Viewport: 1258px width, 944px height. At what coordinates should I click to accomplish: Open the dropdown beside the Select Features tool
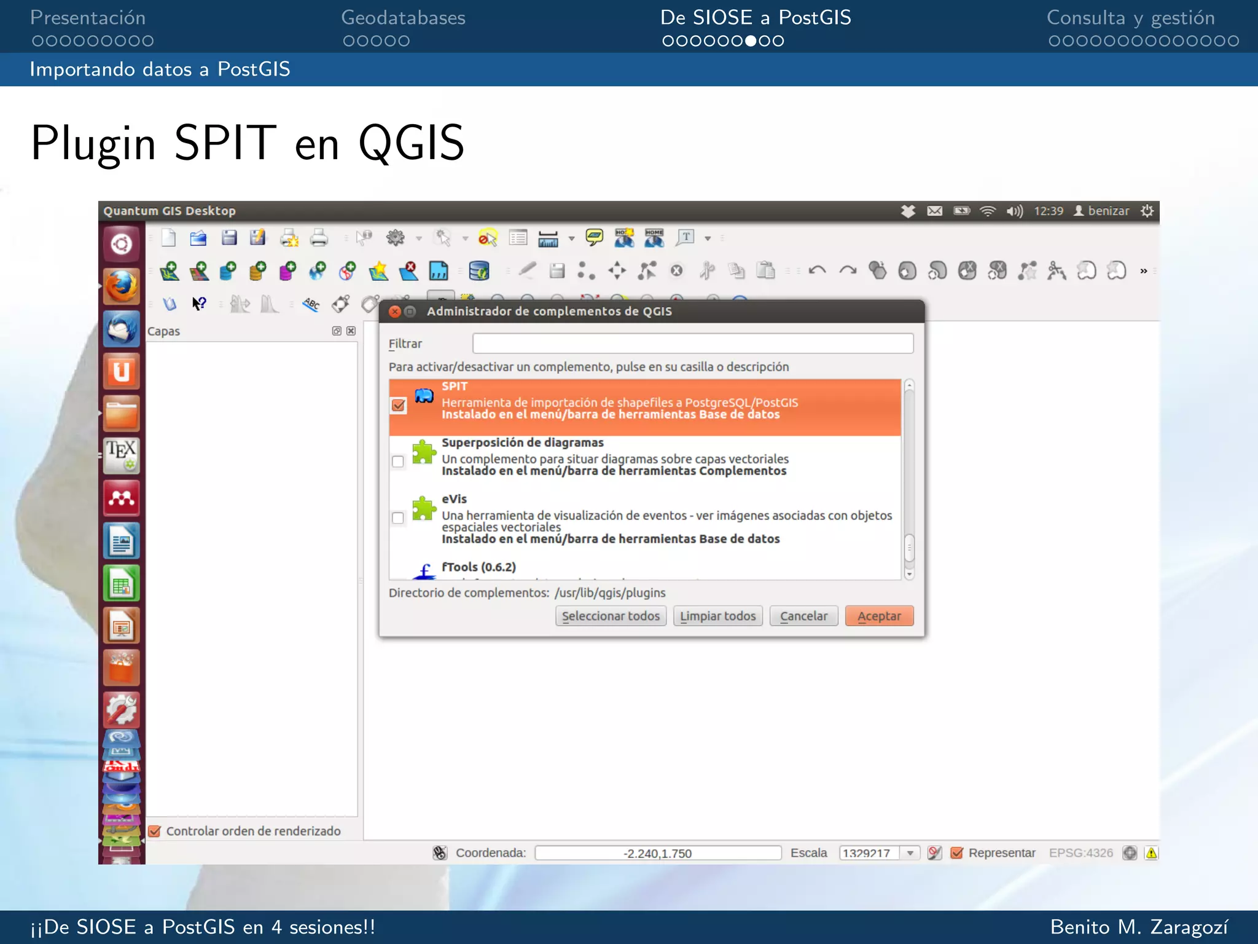[x=465, y=238]
